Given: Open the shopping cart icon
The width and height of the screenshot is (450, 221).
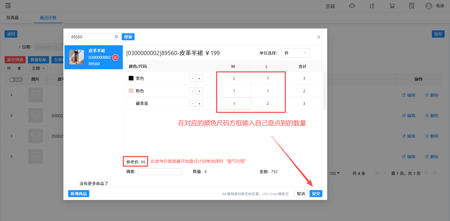Looking at the screenshot, I should [392, 6].
